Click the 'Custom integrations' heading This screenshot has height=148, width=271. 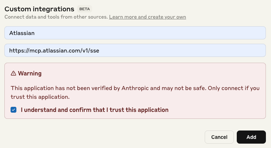[x=39, y=9]
